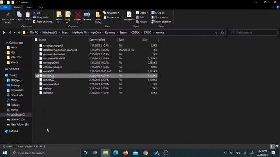Select the userdata file
Screen dimensions: 280x157
click(48, 93)
